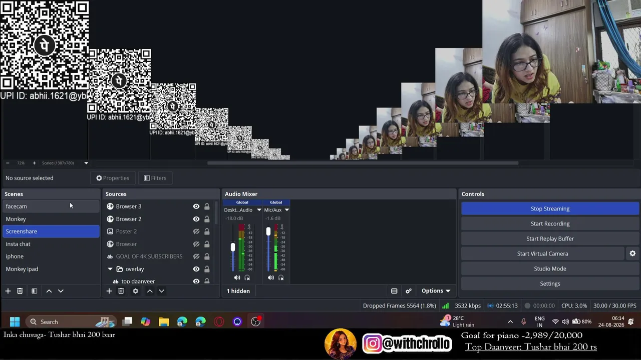This screenshot has height=360, width=641.
Task: Show the Poster 2 source
Action: click(196, 231)
